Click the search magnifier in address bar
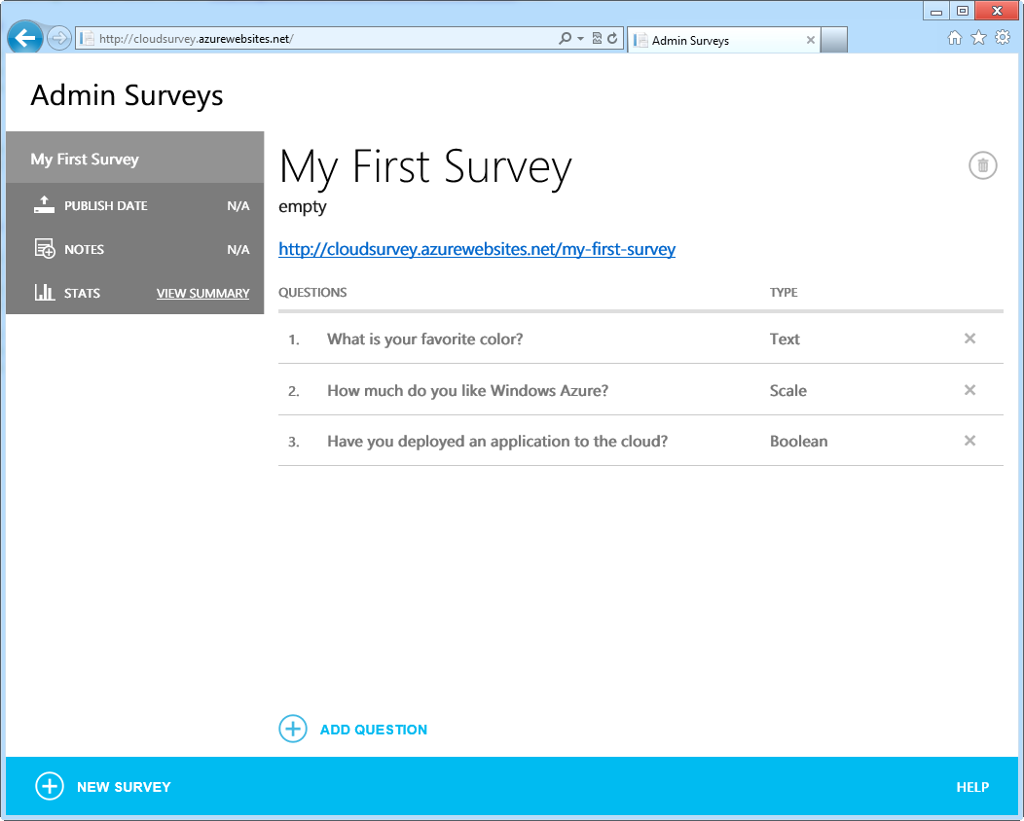This screenshot has width=1024, height=821. click(565, 39)
